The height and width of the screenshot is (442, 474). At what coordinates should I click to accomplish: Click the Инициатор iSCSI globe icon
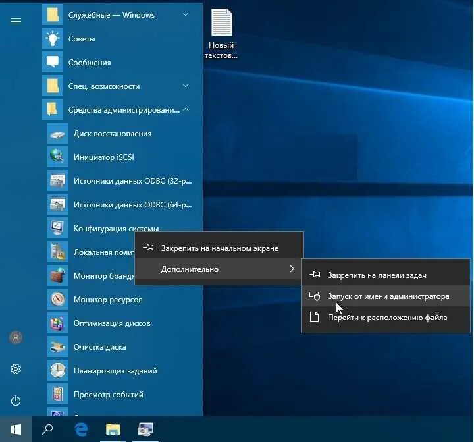[58, 157]
